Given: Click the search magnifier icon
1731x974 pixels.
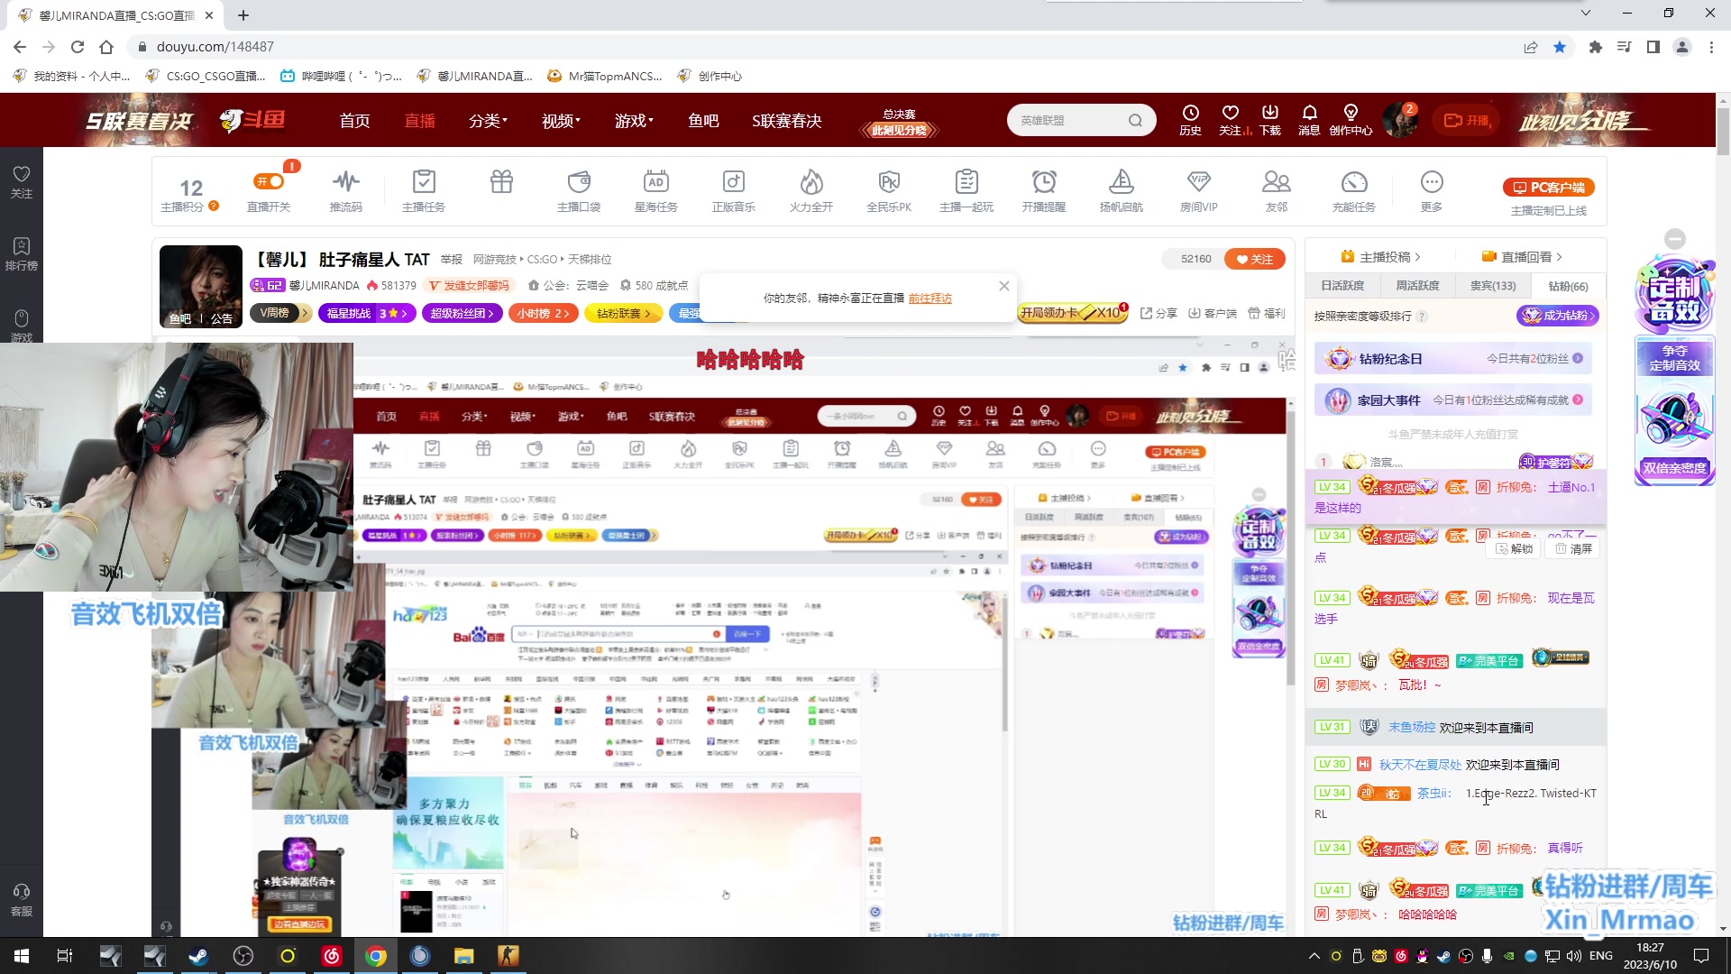Looking at the screenshot, I should point(1135,120).
